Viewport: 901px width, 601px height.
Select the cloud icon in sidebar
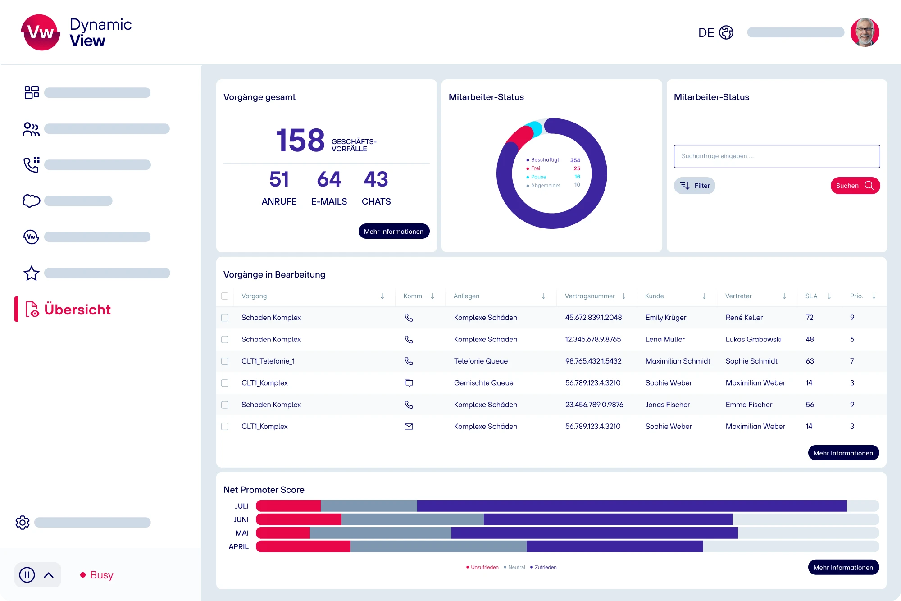(x=31, y=201)
